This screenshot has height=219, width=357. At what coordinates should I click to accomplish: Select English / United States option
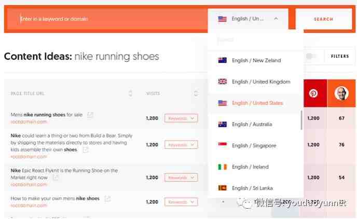click(x=255, y=103)
